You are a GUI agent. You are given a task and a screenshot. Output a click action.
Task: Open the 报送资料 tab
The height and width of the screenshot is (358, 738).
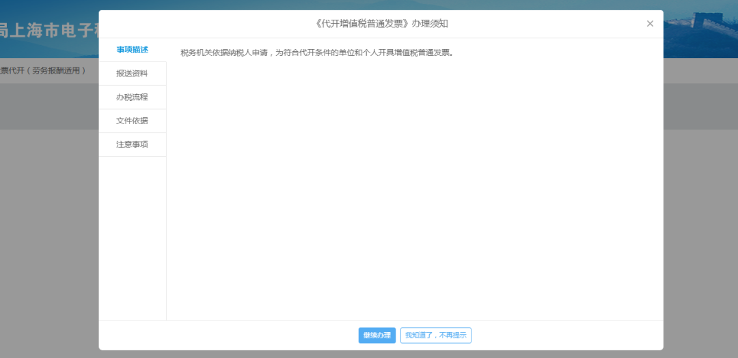133,74
